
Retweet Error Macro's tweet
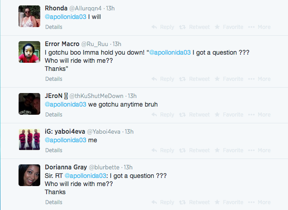194,79
